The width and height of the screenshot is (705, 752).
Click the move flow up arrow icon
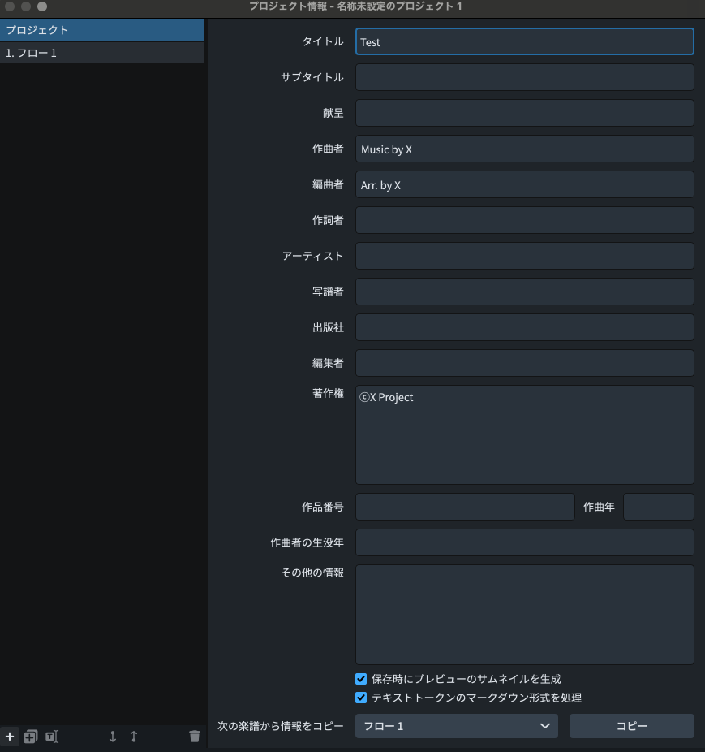click(x=134, y=737)
